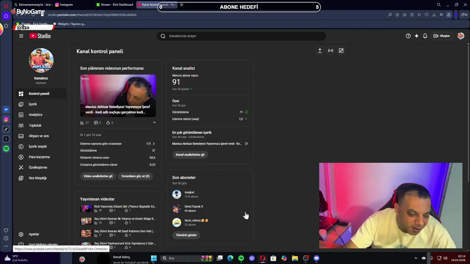Open the Kontrol paneli sidebar item
This screenshot has height=264, width=470.
41,93
